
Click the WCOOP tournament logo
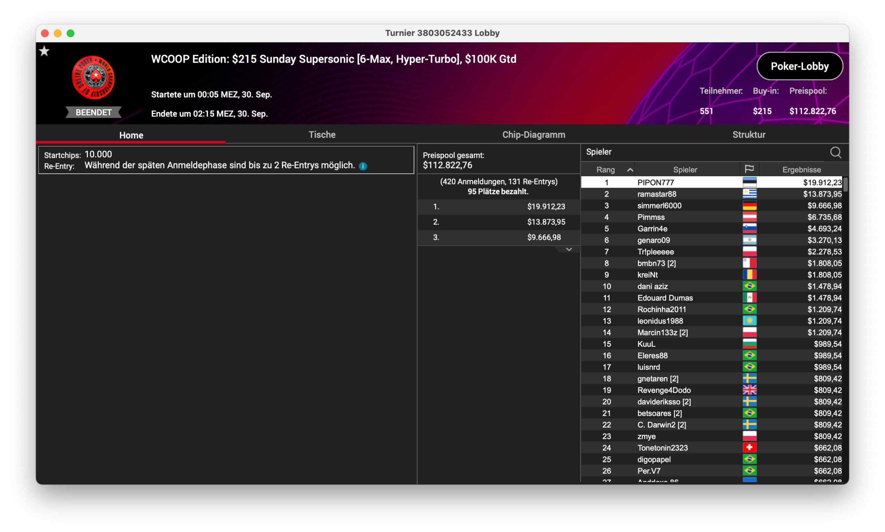pyautogui.click(x=93, y=77)
